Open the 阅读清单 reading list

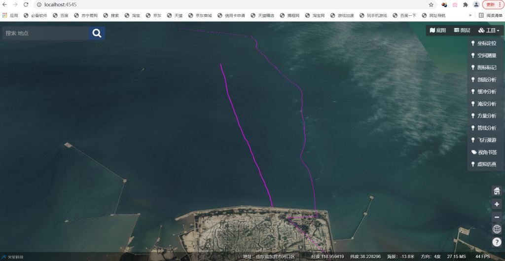(491, 15)
